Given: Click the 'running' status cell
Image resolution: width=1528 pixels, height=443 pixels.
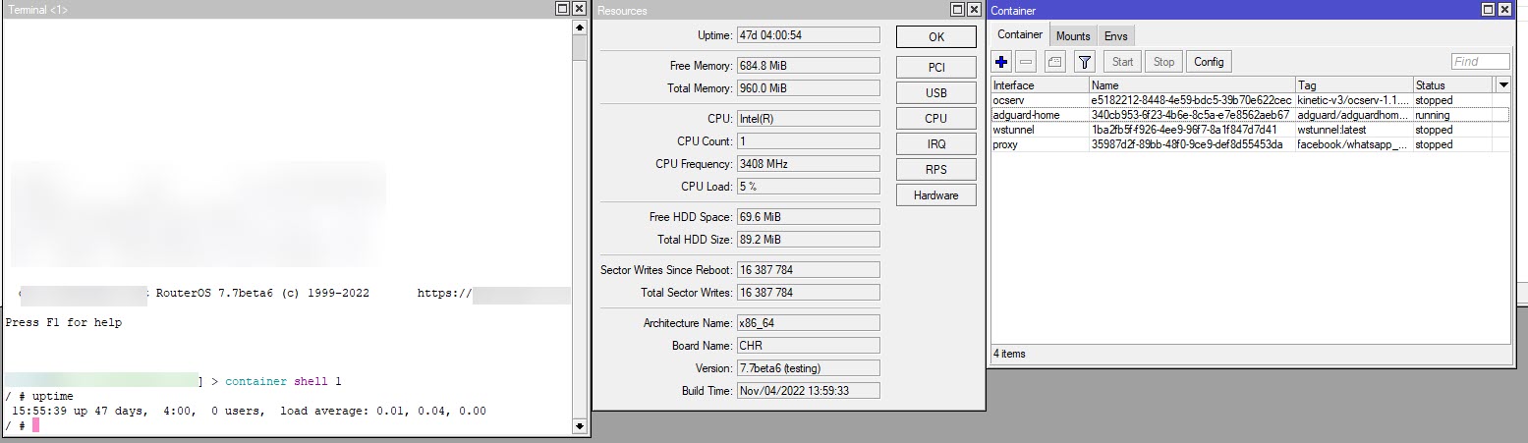Looking at the screenshot, I should [1454, 115].
